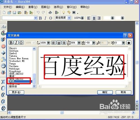Image resolution: width=140 pixels, height=120 pixels.
Task: Open the 最佳宽度 width dropdown
Action: tap(69, 18)
